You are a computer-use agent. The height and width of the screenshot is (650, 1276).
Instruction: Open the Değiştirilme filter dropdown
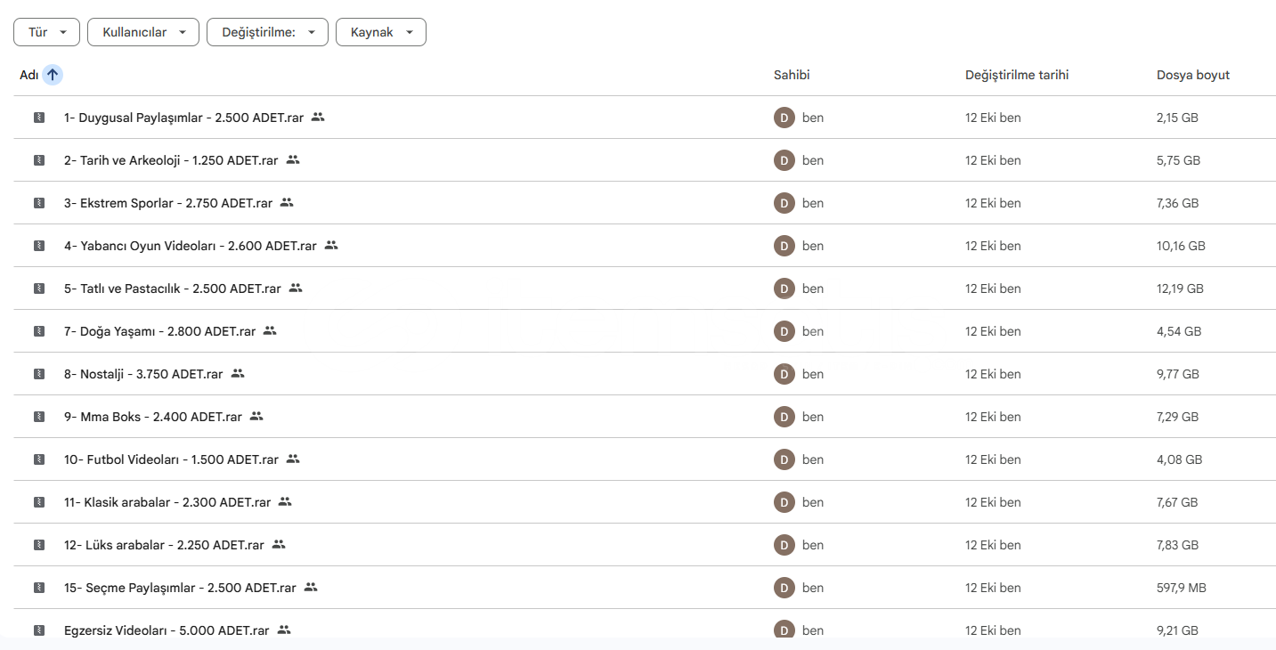267,32
